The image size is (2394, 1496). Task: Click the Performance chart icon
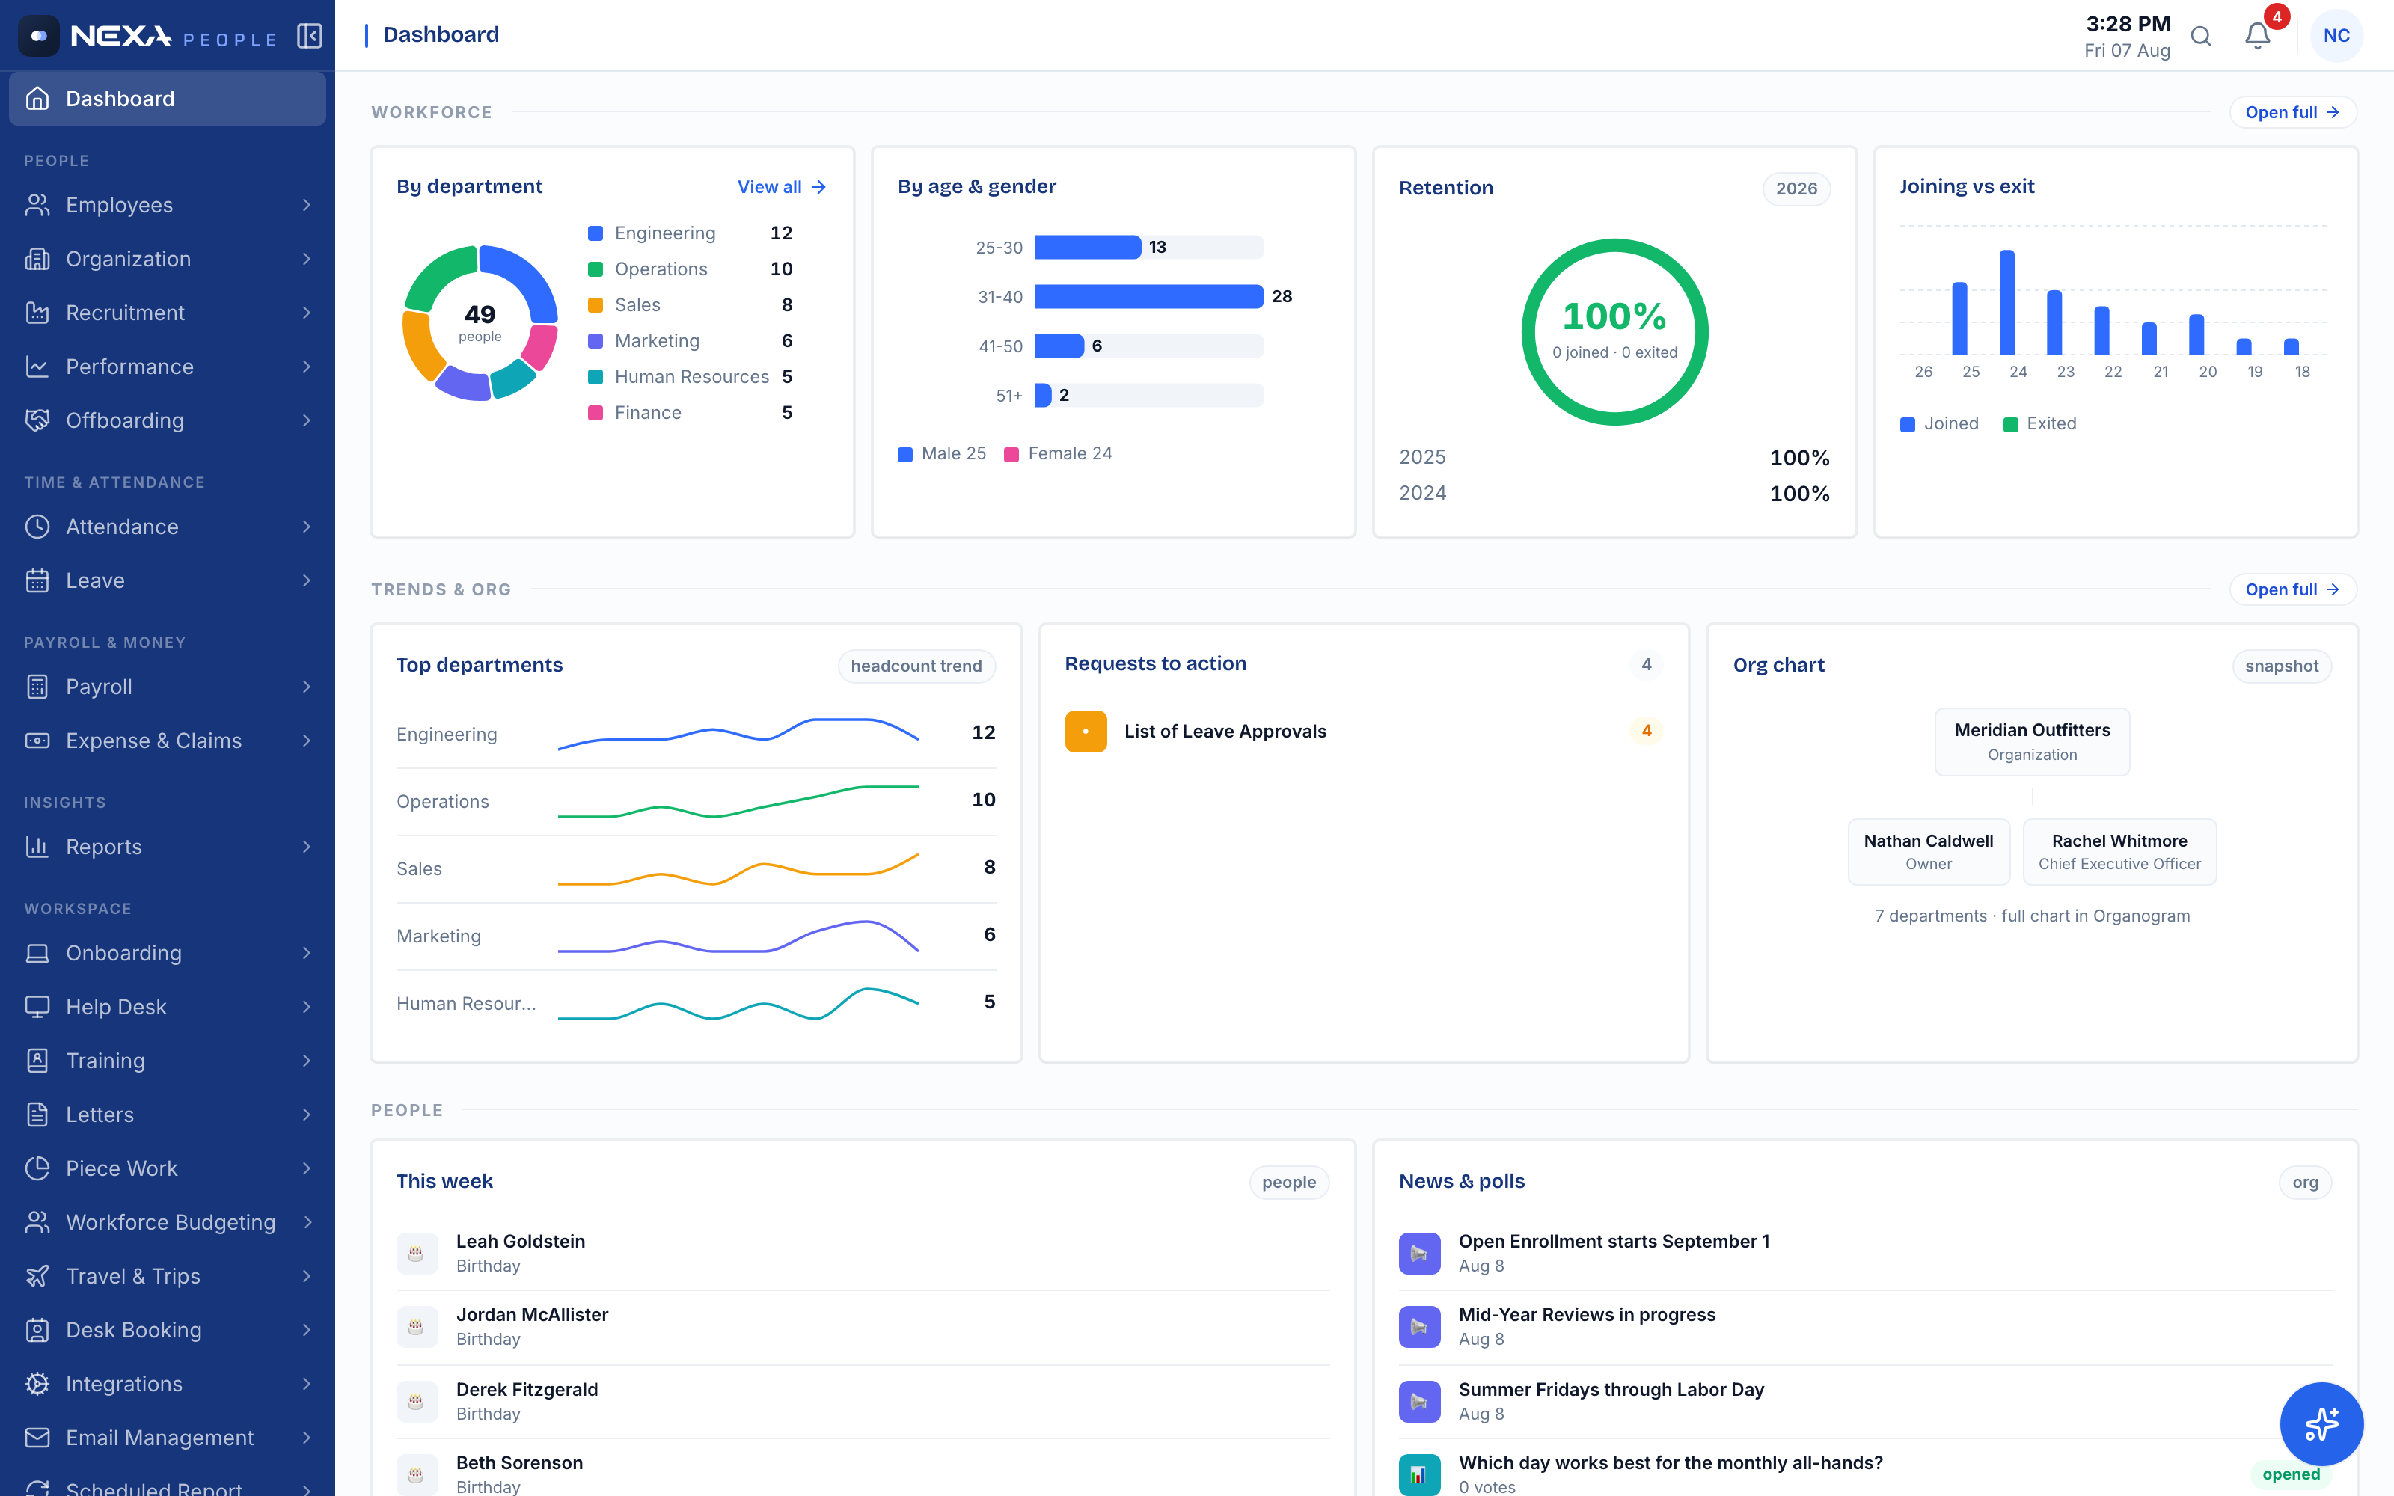coord(37,367)
